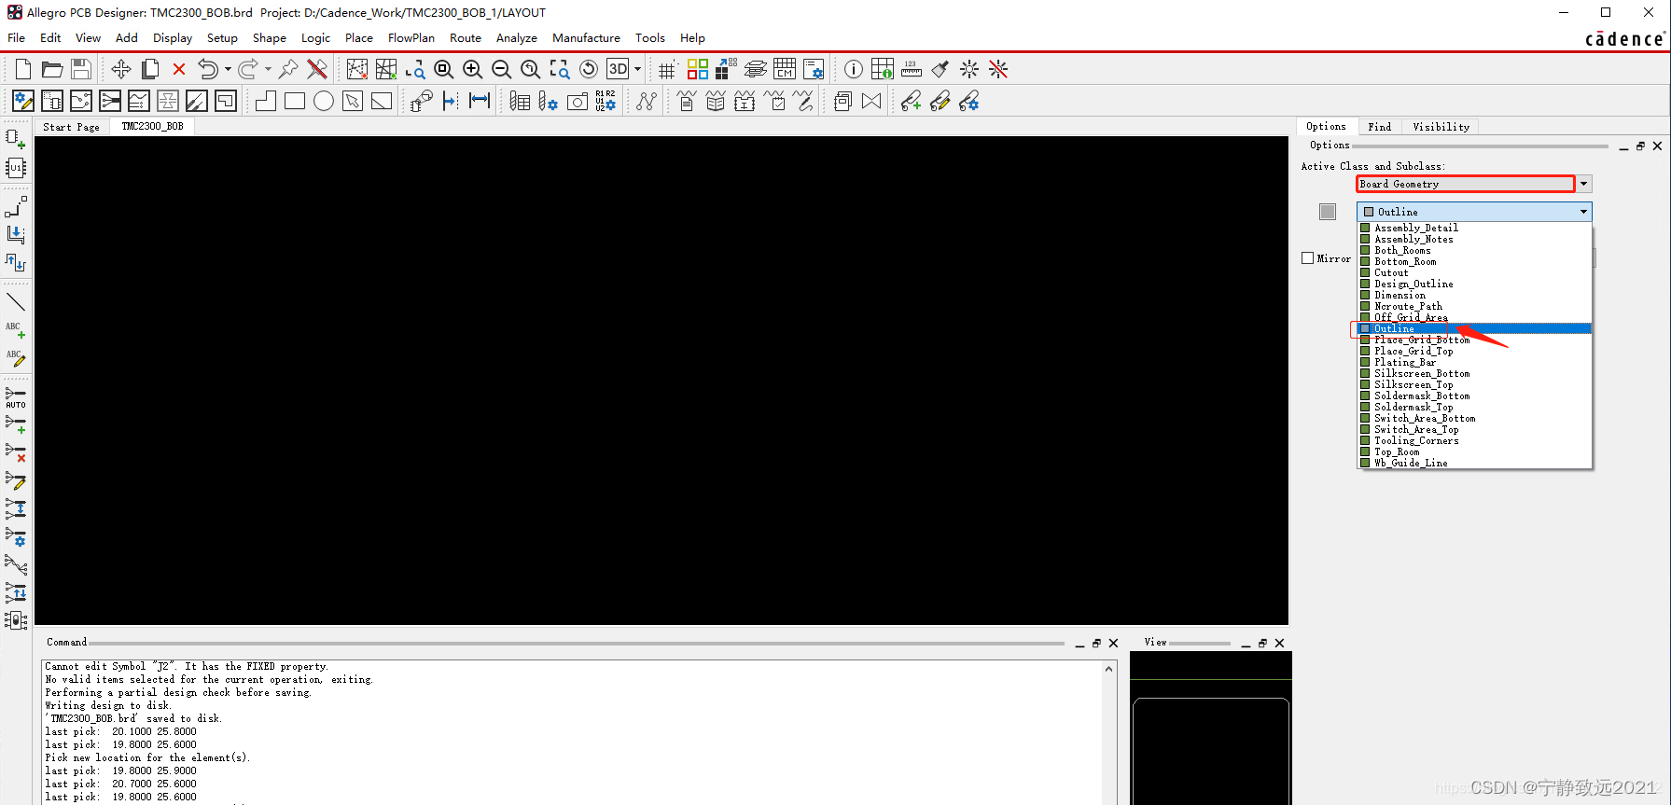The image size is (1671, 805).
Task: Click the gray subclass color swatch
Action: click(1328, 212)
